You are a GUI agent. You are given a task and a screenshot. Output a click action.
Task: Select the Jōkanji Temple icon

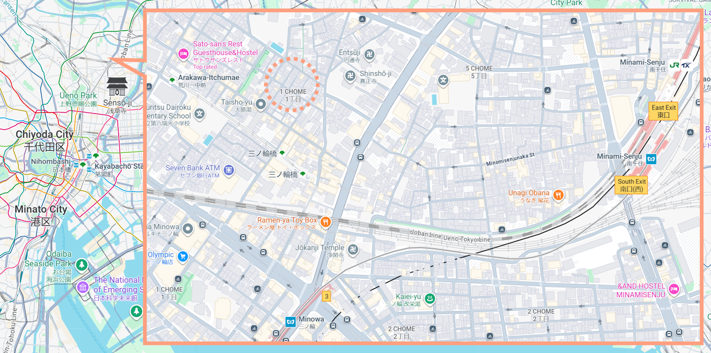pyautogui.click(x=353, y=249)
